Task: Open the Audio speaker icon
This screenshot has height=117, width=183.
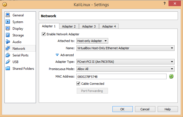Action: click(x=8, y=42)
